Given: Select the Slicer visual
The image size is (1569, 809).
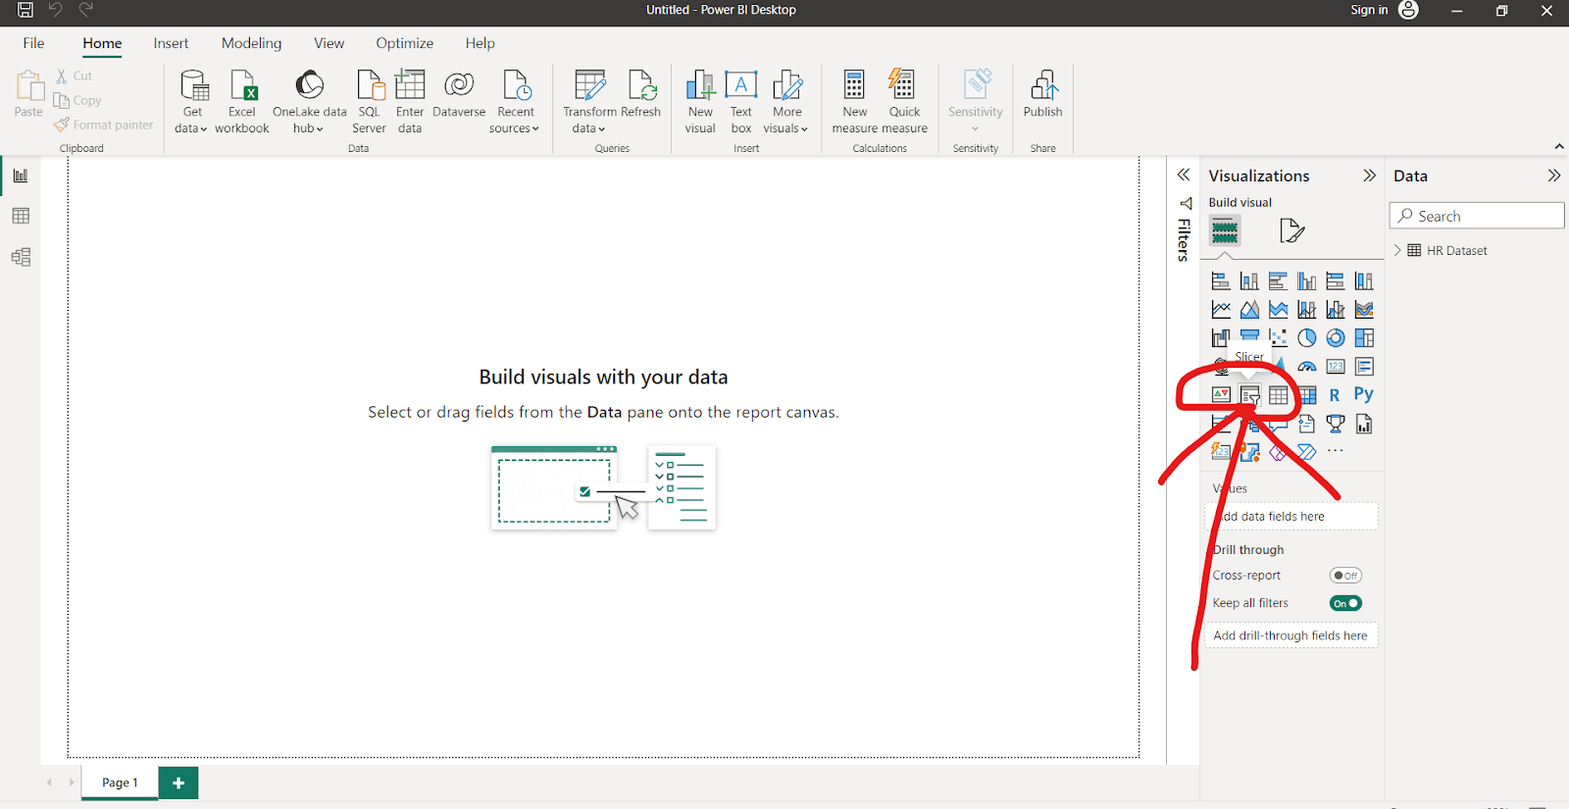Looking at the screenshot, I should coord(1249,395).
